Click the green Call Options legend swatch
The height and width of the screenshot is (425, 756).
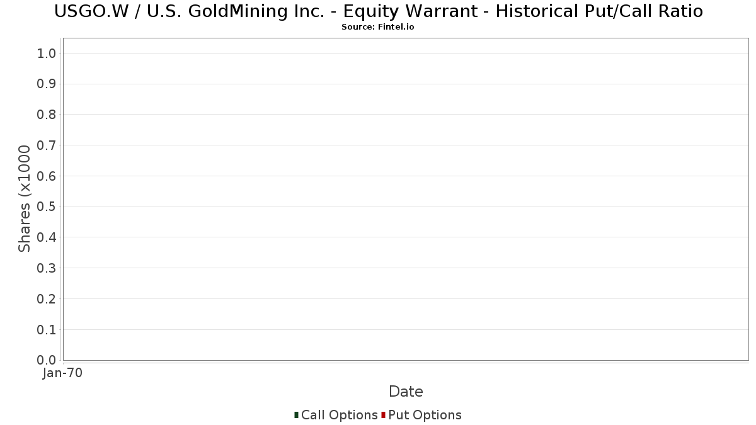click(x=296, y=415)
